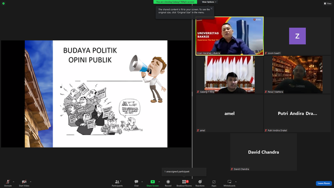Click the 1 unassigned participant notice

[184, 172]
